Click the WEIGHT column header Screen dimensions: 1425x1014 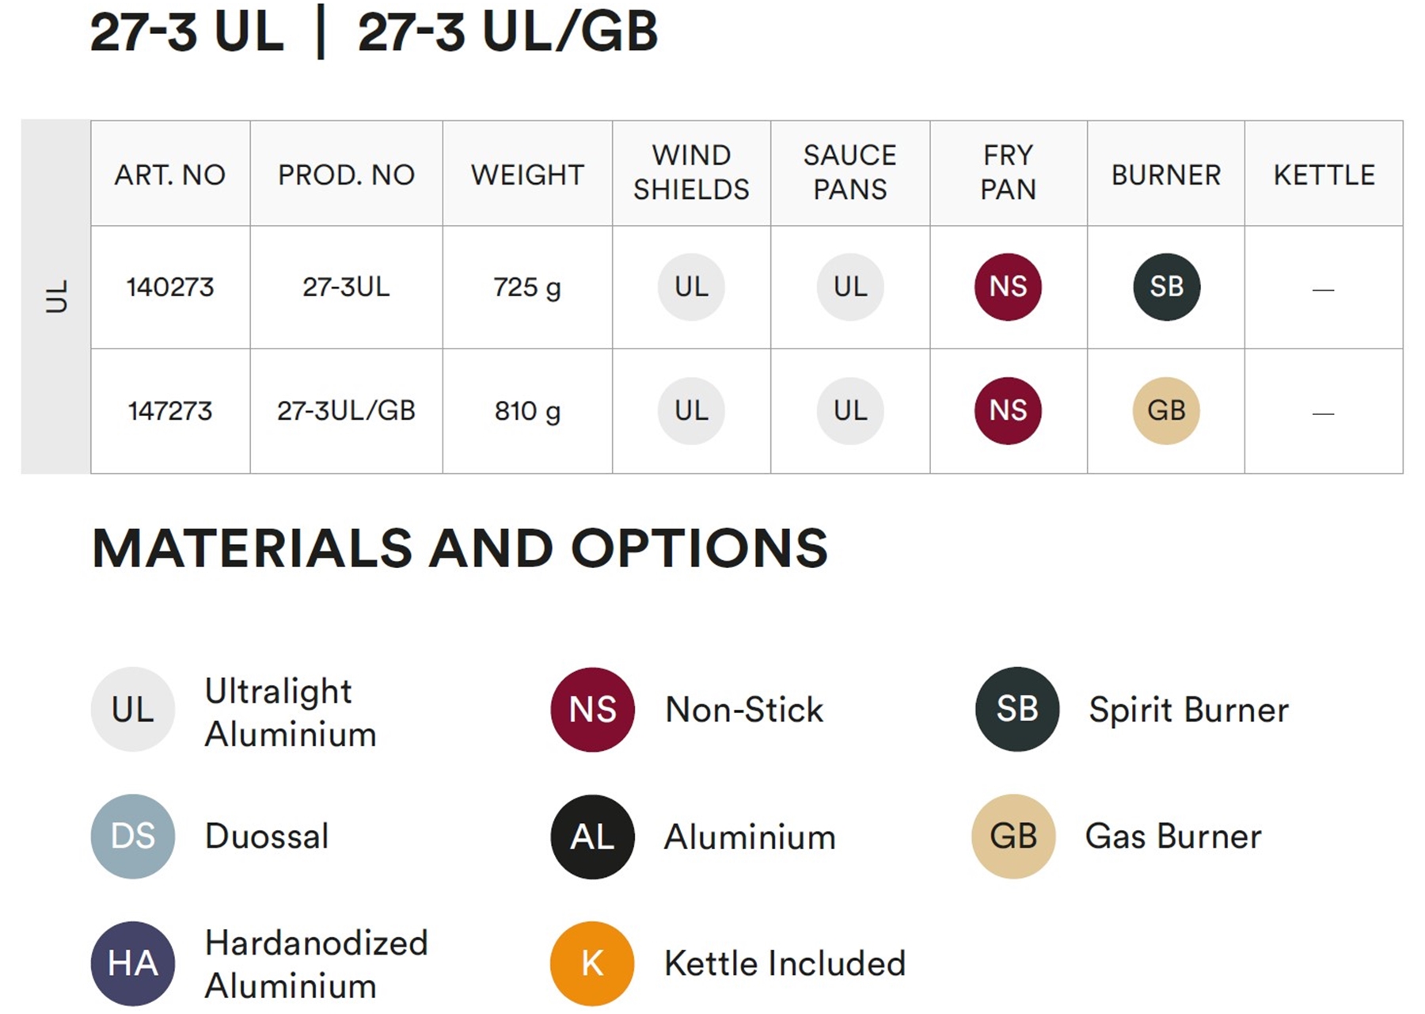click(x=527, y=174)
